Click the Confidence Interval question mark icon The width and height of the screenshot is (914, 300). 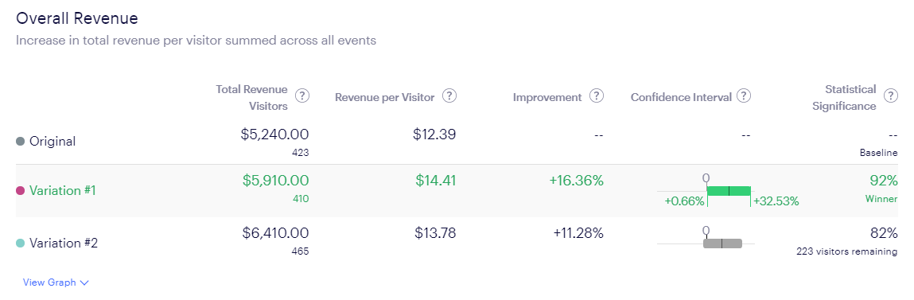pyautogui.click(x=743, y=96)
